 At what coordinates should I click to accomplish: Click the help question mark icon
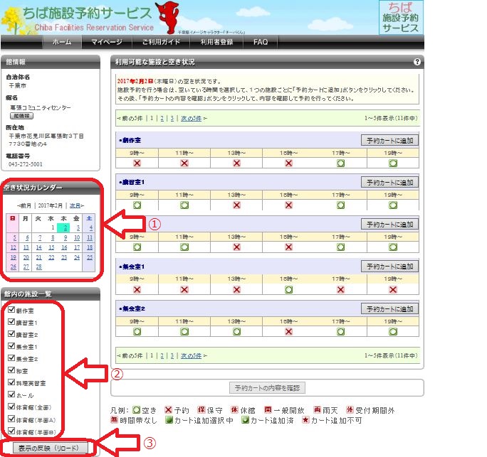point(417,63)
